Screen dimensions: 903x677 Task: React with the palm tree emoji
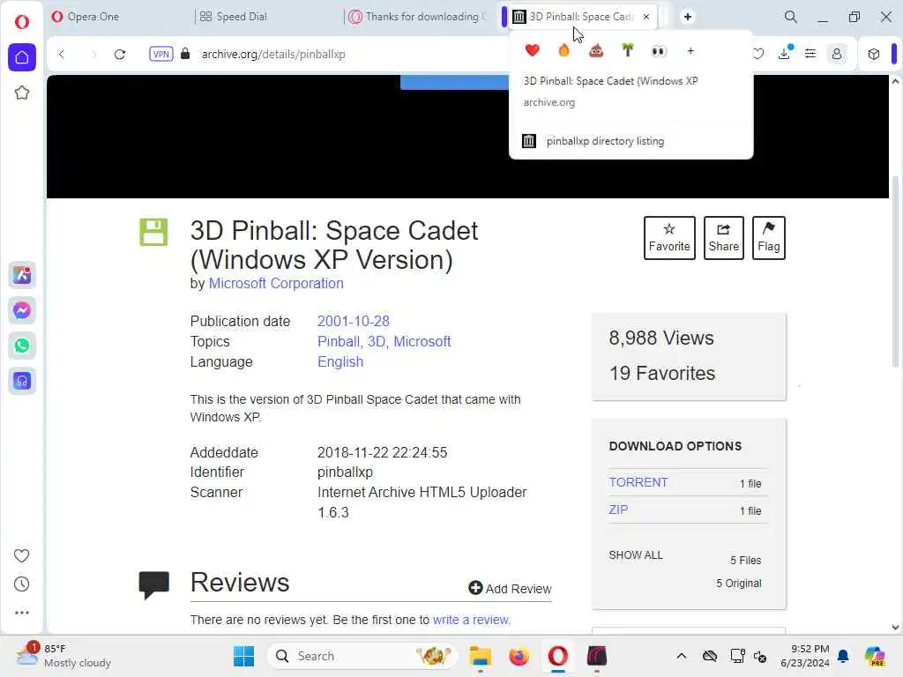(x=628, y=50)
